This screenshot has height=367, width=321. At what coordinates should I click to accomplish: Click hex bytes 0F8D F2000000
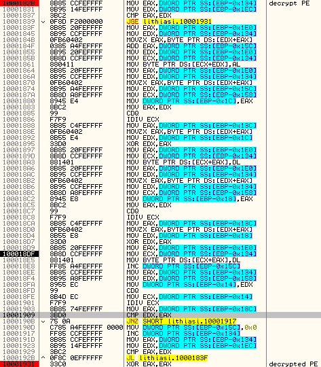76,22
